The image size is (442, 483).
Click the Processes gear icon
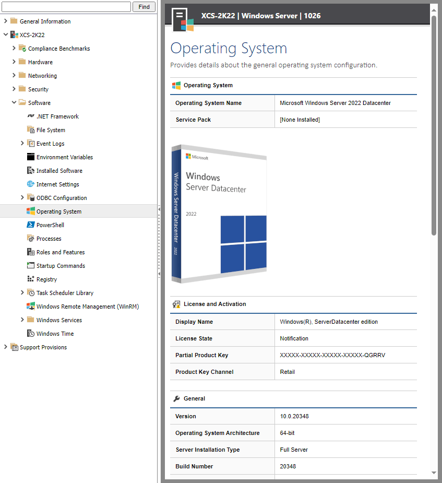tap(31, 238)
